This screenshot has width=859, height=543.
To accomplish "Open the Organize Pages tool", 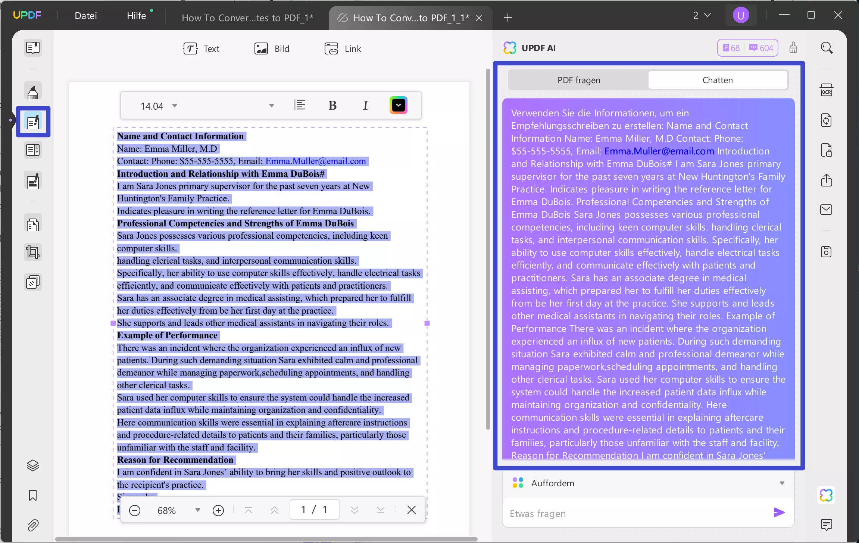I will [x=33, y=225].
